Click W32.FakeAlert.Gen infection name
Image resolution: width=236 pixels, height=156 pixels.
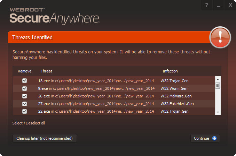[177, 104]
